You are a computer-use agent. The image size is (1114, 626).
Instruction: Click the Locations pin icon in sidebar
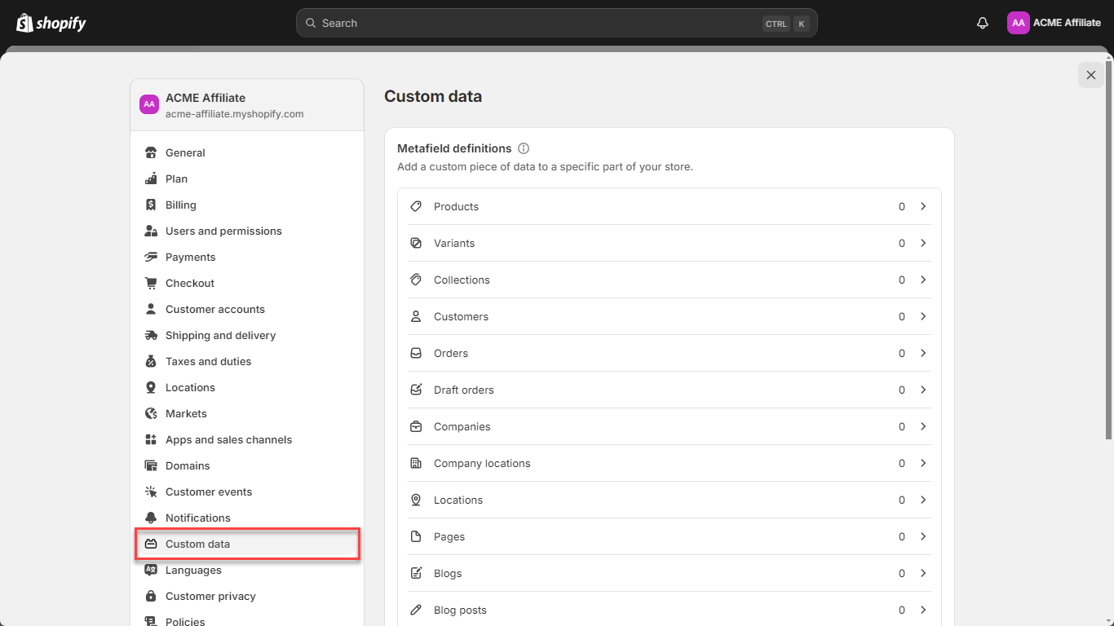point(151,387)
